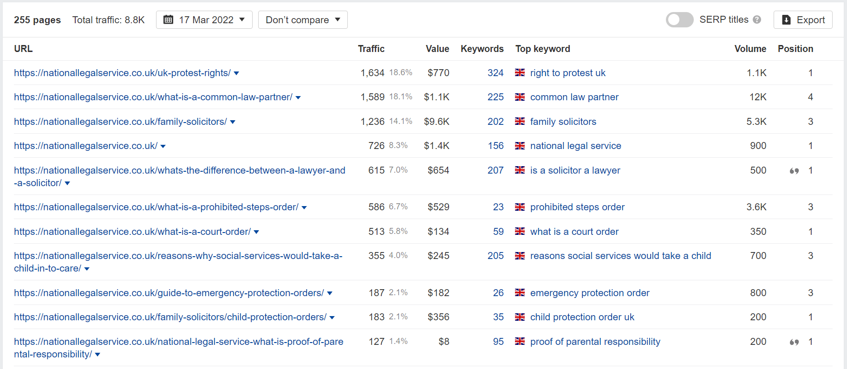This screenshot has height=369, width=847.
Task: Open the Don't compare dropdown
Action: pos(303,20)
